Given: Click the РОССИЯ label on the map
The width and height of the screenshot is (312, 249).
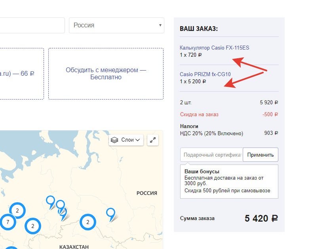Looking at the screenshot, I should 147,193.
